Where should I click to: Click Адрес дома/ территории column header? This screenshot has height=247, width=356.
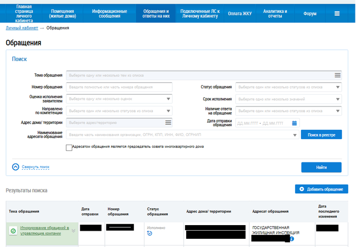pyautogui.click(x=209, y=211)
